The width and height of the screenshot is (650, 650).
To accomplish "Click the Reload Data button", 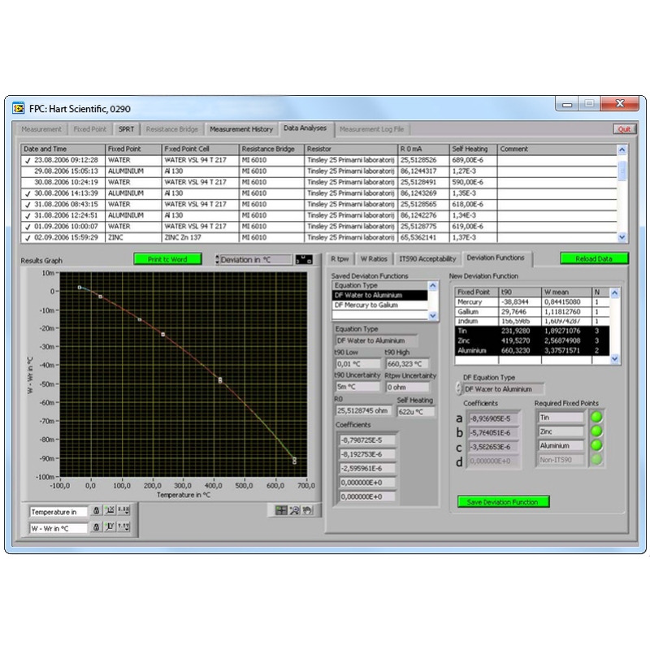I will pyautogui.click(x=594, y=258).
